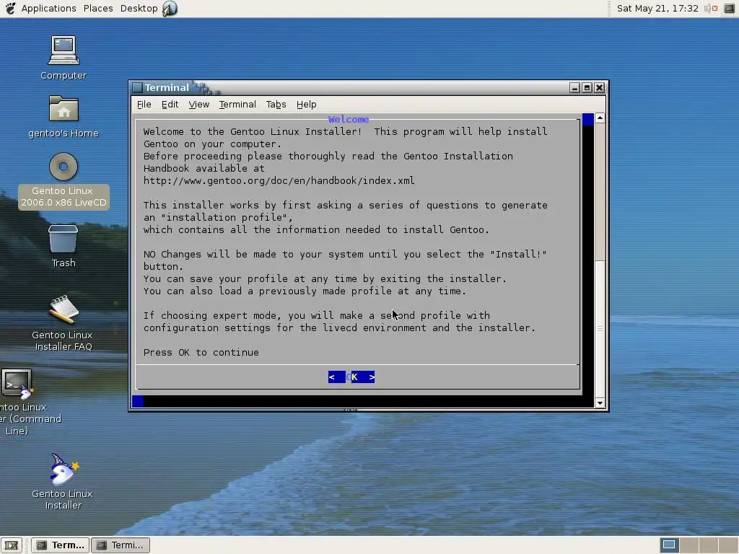Click the Terminal window menu icon in title bar

(x=137, y=87)
